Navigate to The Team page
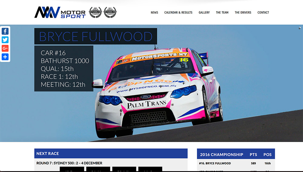 pos(222,12)
